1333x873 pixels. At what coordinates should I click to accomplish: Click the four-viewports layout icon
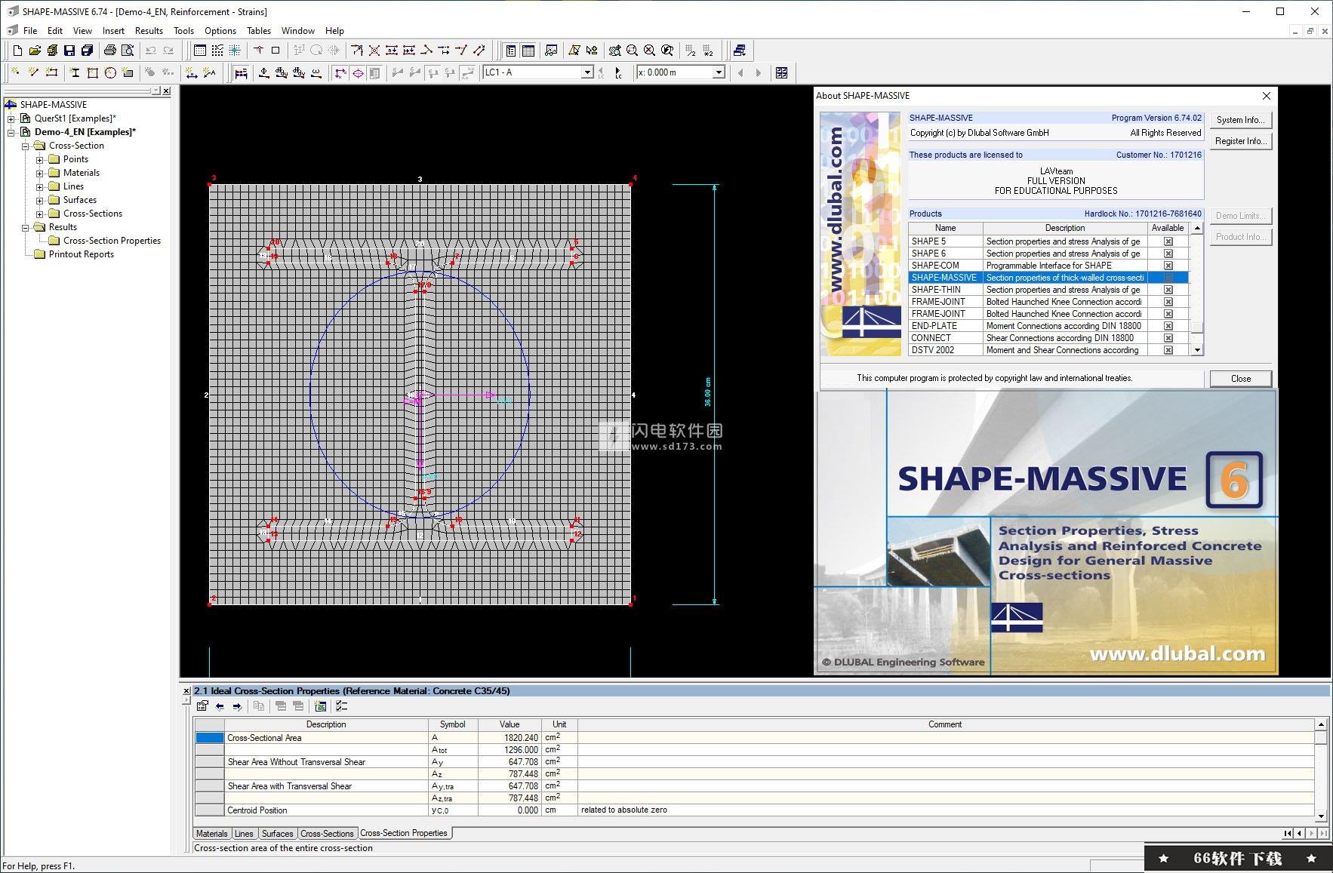[x=781, y=72]
